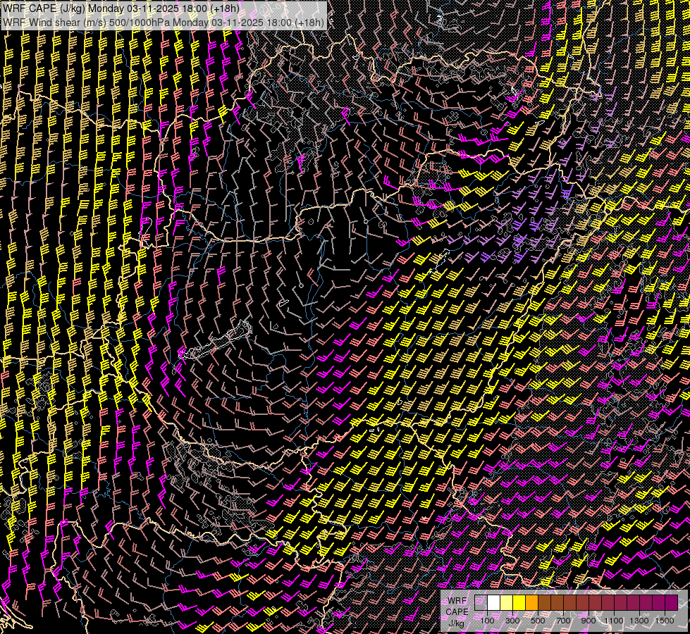Click the WRF CAPE (J/kg) title line

pos(120,8)
